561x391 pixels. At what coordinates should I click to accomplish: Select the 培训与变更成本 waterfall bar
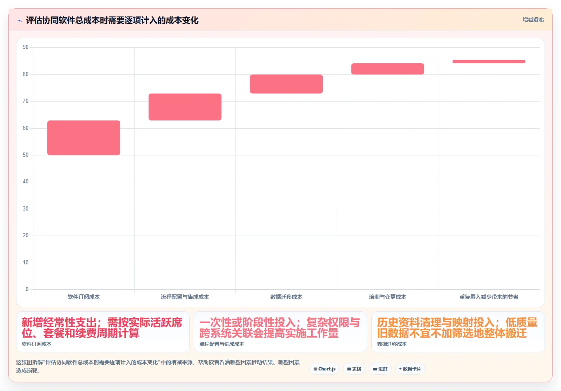pos(387,69)
